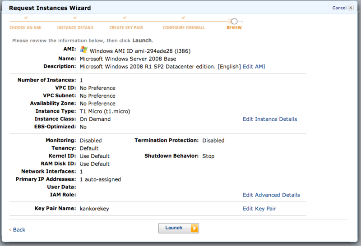
Task: Click checkmark above Create Key Pair
Action: [125, 18]
